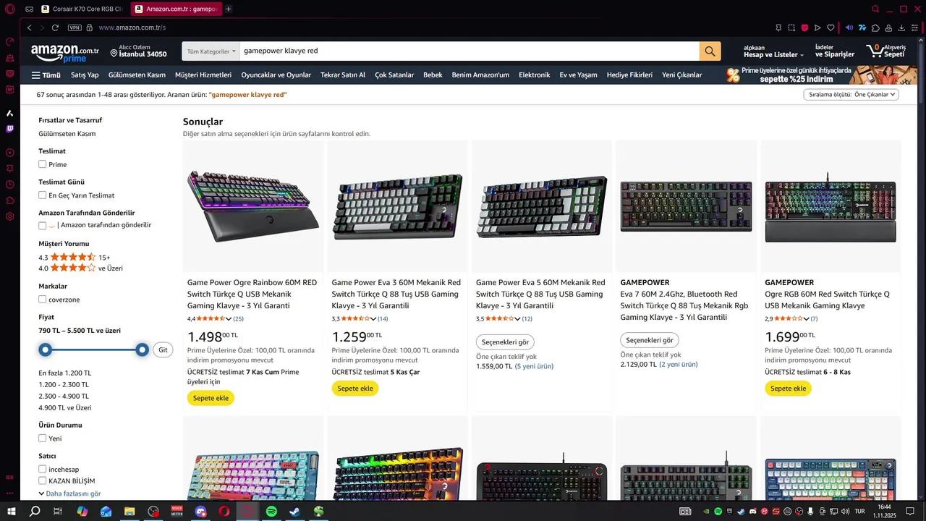Click the orange Amazon search magnifier button

710,51
